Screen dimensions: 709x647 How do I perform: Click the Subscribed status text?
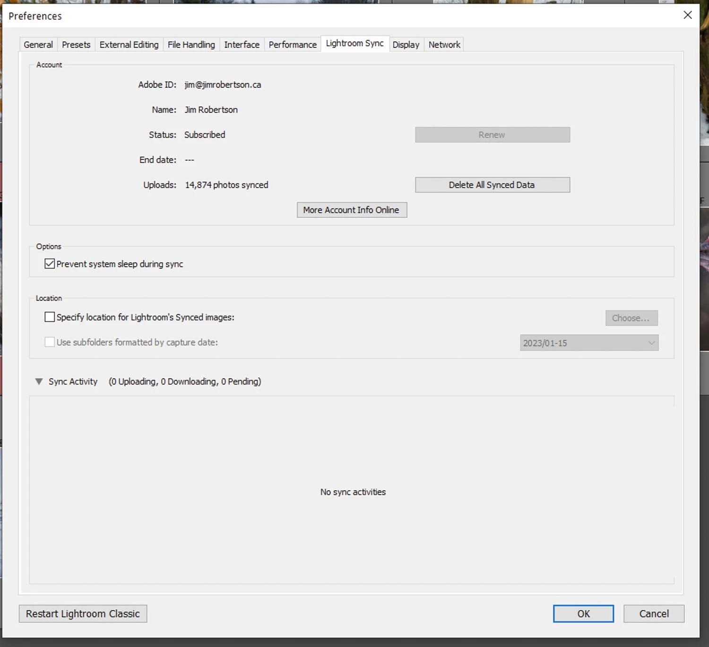pos(205,135)
